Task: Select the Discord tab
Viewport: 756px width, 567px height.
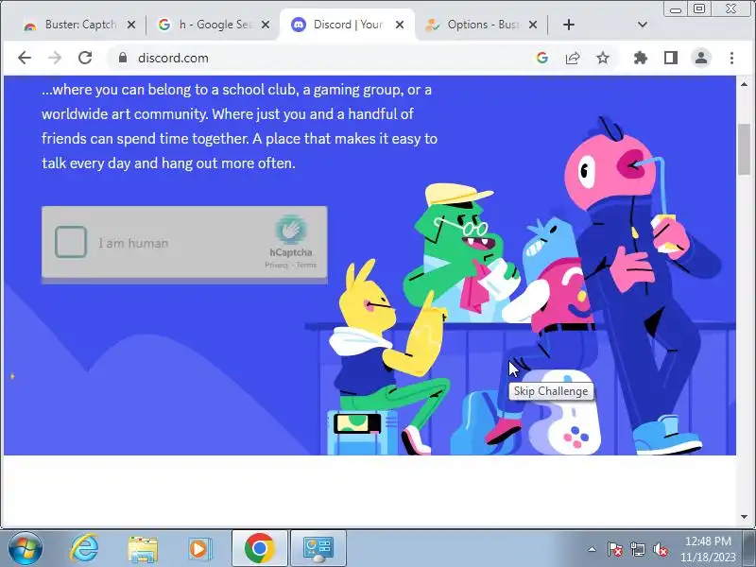Action: 347,25
